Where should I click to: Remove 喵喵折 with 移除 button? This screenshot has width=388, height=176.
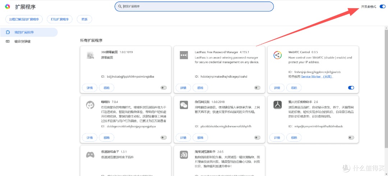pos(107,138)
